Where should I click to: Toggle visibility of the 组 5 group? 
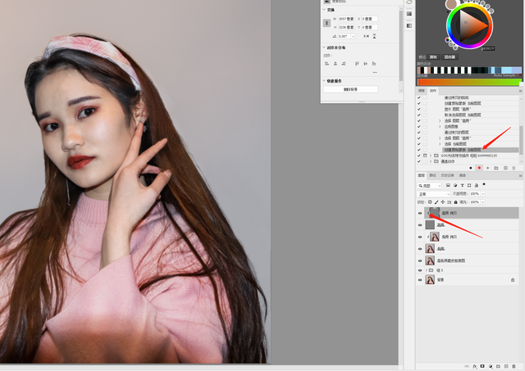pyautogui.click(x=420, y=270)
